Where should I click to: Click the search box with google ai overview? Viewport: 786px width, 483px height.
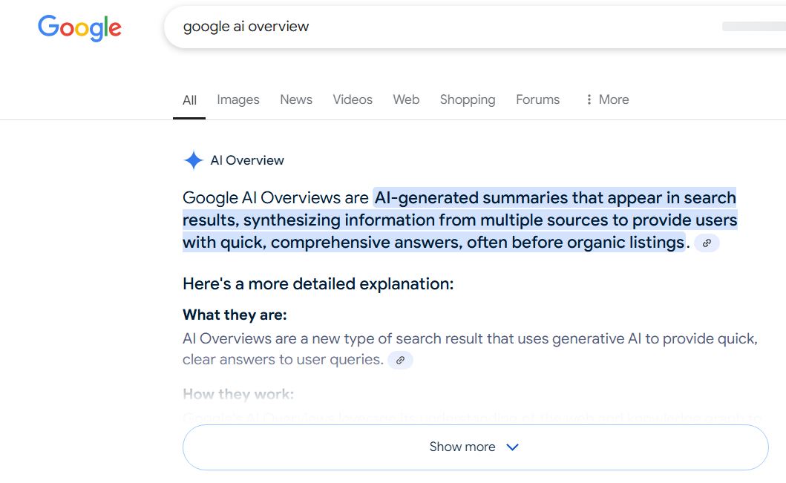pos(475,27)
